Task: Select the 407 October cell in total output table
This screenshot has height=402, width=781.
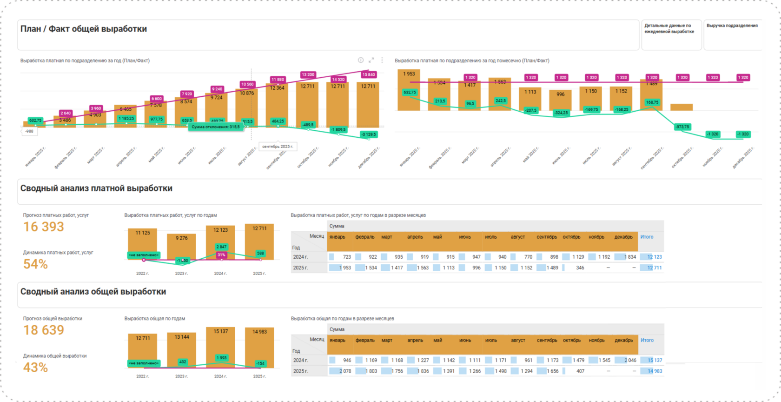Action: [574, 371]
